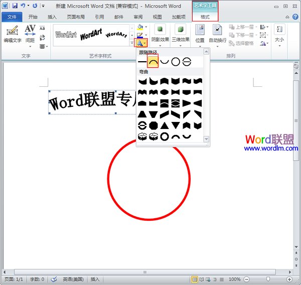Screen dimensions: 301x285
Task: Switch to the View (视图) tab
Action: pyautogui.click(x=157, y=17)
